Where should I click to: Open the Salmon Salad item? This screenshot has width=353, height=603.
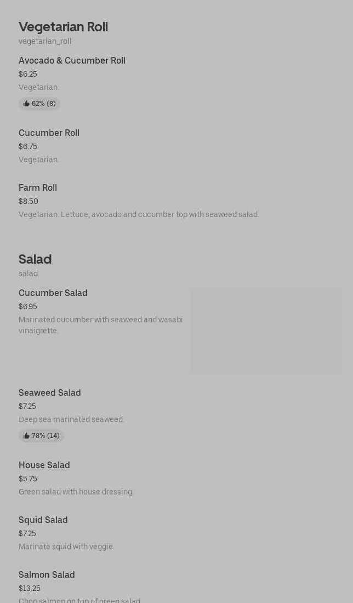[x=47, y=575]
